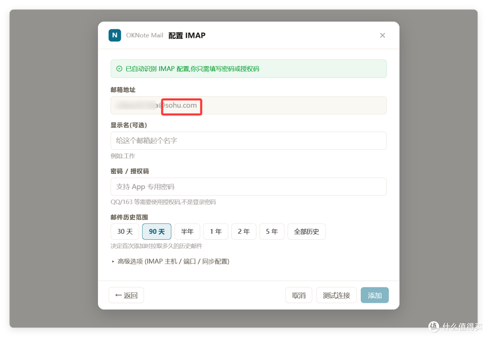The width and height of the screenshot is (487, 337).
Task: Click the 邮件历史范围 section label
Action: tap(129, 217)
